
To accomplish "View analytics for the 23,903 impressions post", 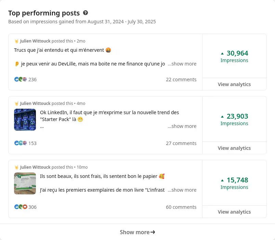I will 234,148.
